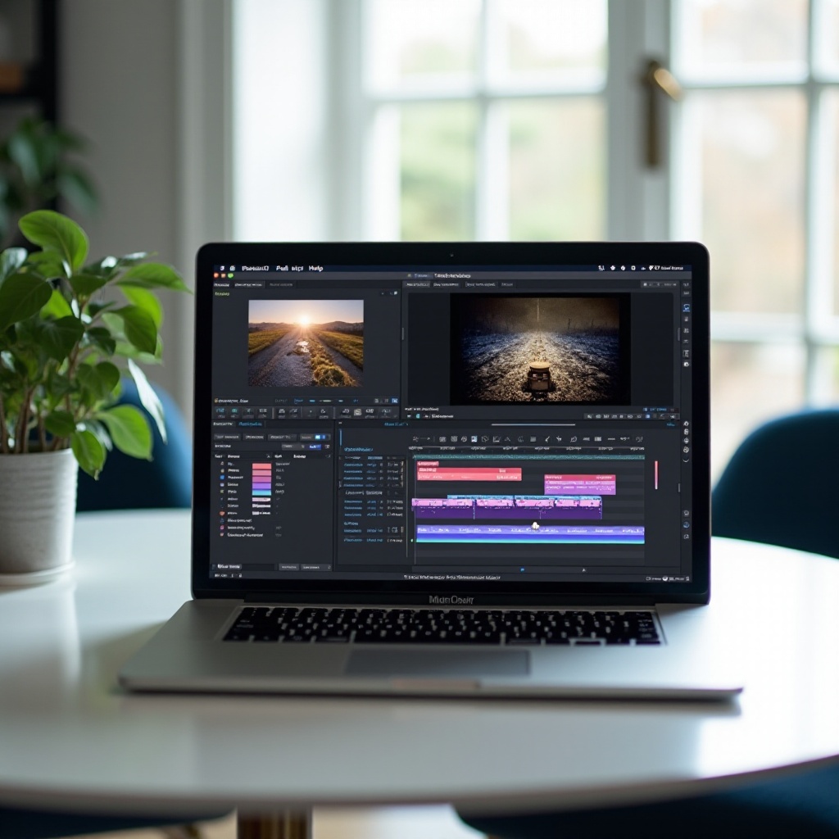The image size is (839, 839).
Task: Select the first grid-like icon in timeline toolbar
Action: (x=442, y=439)
